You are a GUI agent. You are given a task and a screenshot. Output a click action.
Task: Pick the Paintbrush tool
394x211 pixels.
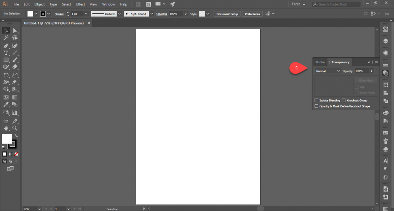[x=15, y=60]
